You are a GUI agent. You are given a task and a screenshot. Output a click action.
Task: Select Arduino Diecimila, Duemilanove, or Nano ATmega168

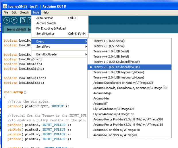[x=129, y=88]
